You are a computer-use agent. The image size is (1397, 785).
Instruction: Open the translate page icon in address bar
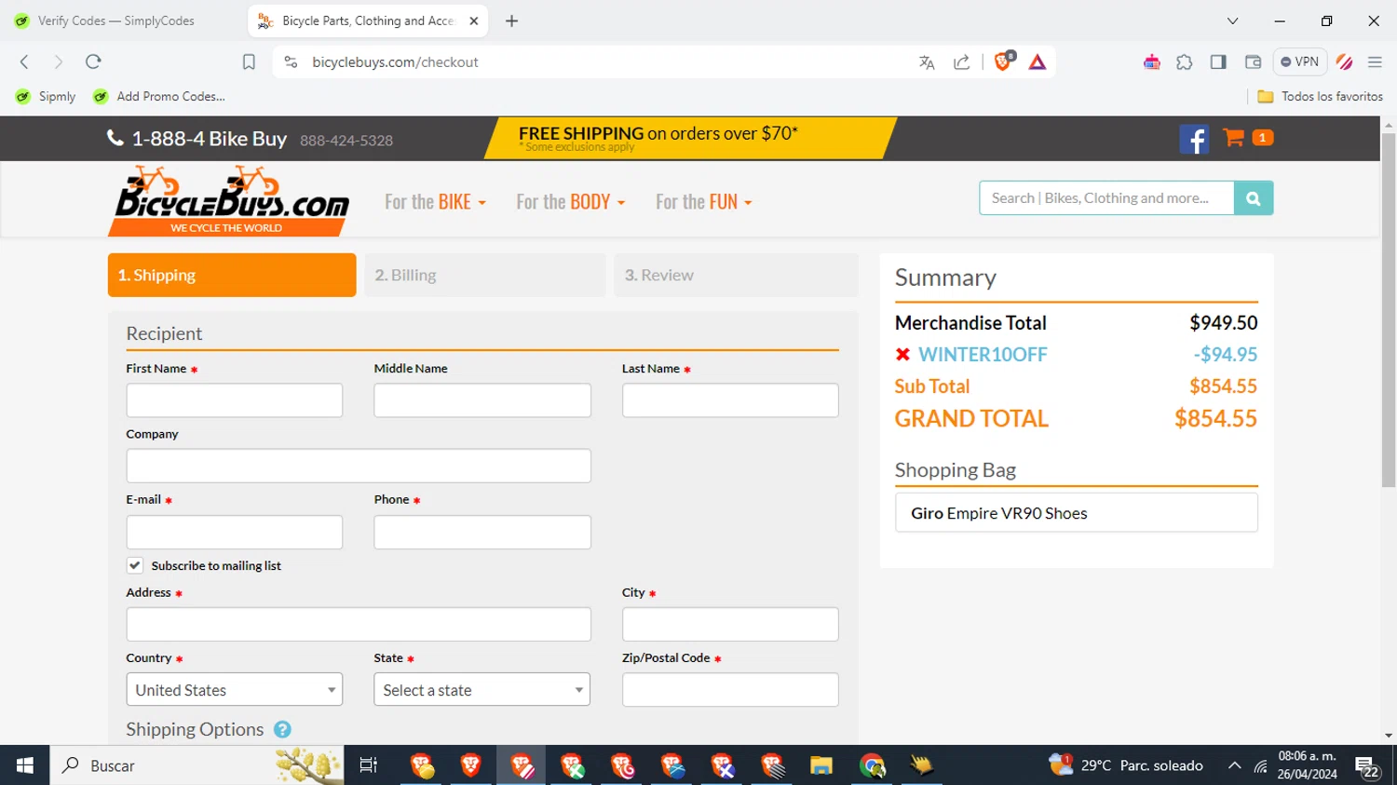point(927,62)
